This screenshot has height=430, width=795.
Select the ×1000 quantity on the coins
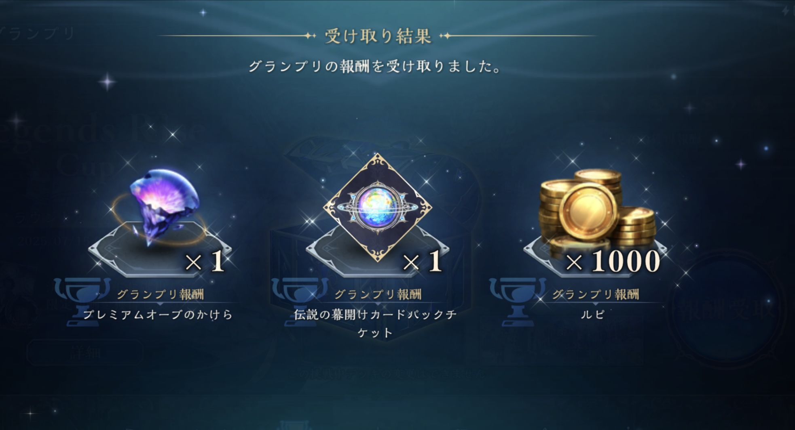pos(613,261)
